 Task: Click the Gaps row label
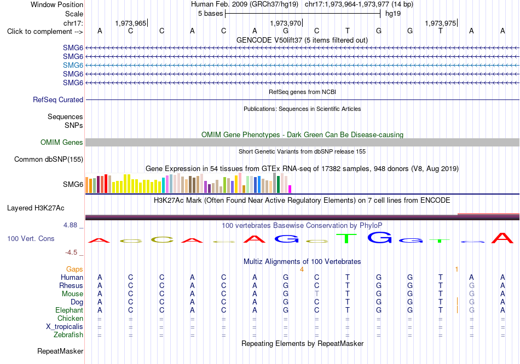74,269
